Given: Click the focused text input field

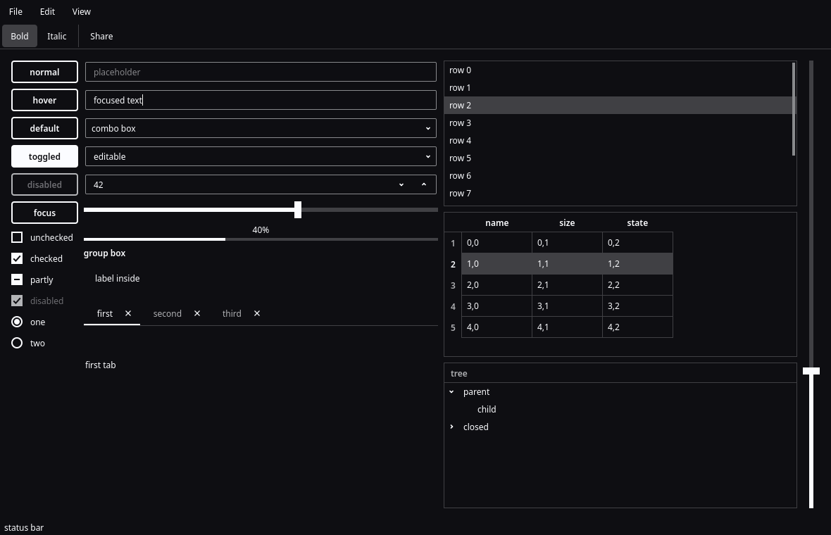Looking at the screenshot, I should [x=261, y=100].
